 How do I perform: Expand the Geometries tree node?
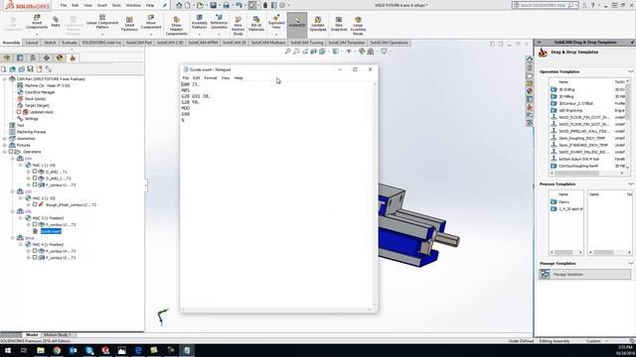[4, 139]
